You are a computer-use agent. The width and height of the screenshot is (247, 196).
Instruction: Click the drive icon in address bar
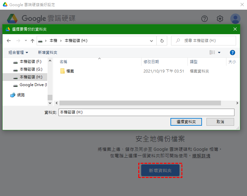coord(40,41)
